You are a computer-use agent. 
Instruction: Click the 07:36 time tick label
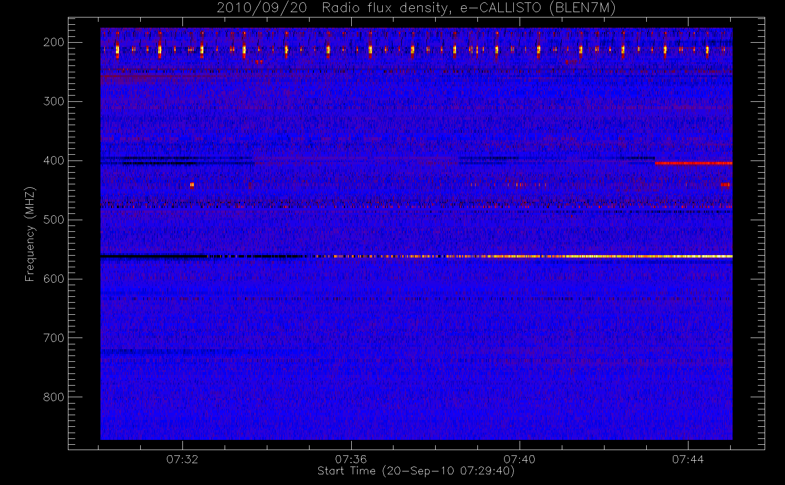click(351, 459)
